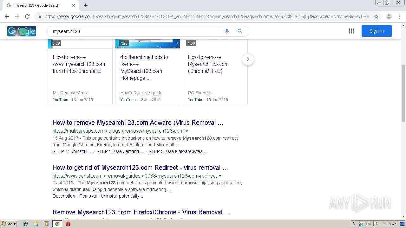The height and width of the screenshot is (228, 406).
Task: Click 'PC Fix Help' channel text
Action: pos(200,93)
